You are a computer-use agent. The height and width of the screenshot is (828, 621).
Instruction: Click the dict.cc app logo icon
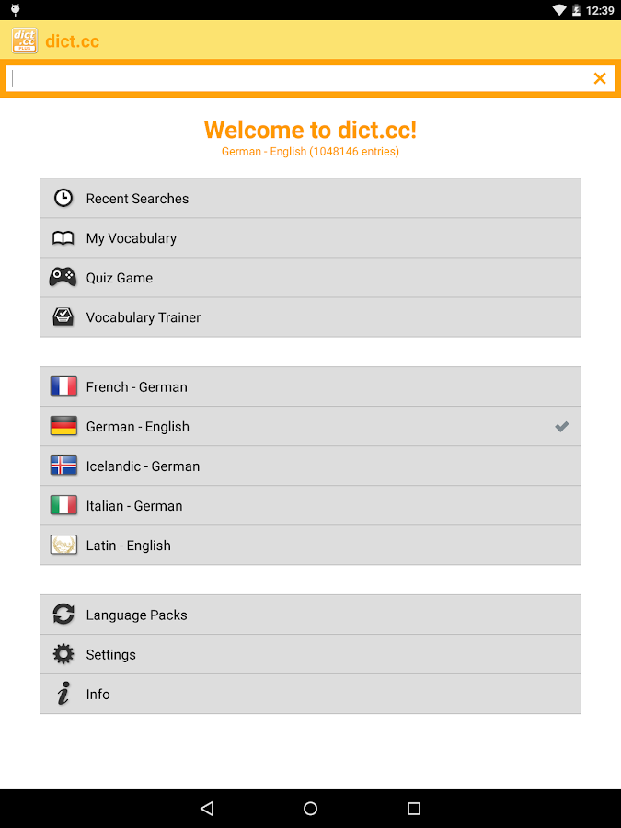pos(25,40)
